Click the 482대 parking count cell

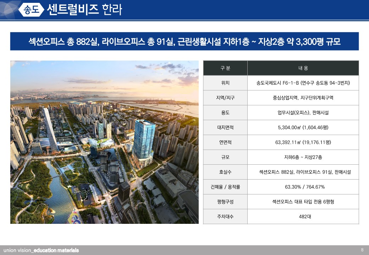pyautogui.click(x=303, y=216)
